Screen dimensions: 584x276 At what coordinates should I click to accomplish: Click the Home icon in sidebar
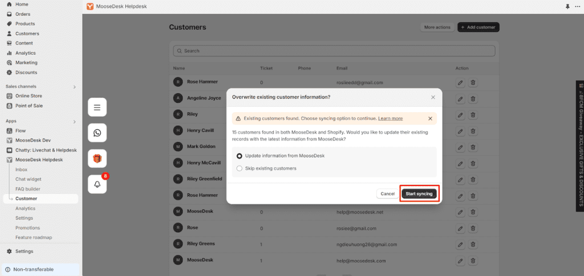click(9, 4)
